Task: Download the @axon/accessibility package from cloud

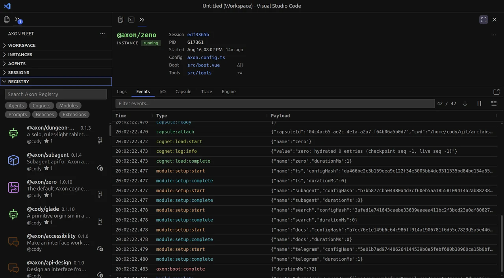Action: (x=100, y=248)
